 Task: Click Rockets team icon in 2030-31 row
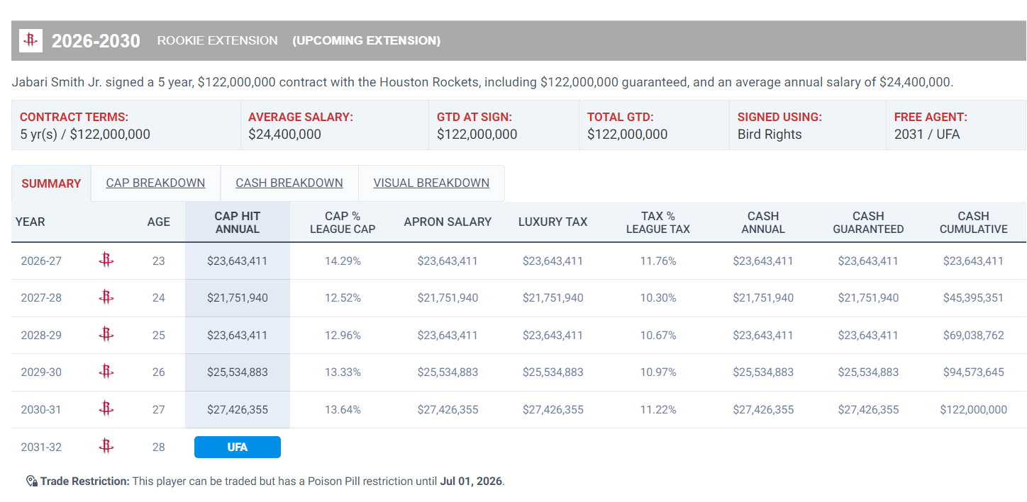coord(106,409)
